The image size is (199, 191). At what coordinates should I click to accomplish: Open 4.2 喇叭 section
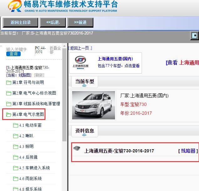click(x=26, y=136)
